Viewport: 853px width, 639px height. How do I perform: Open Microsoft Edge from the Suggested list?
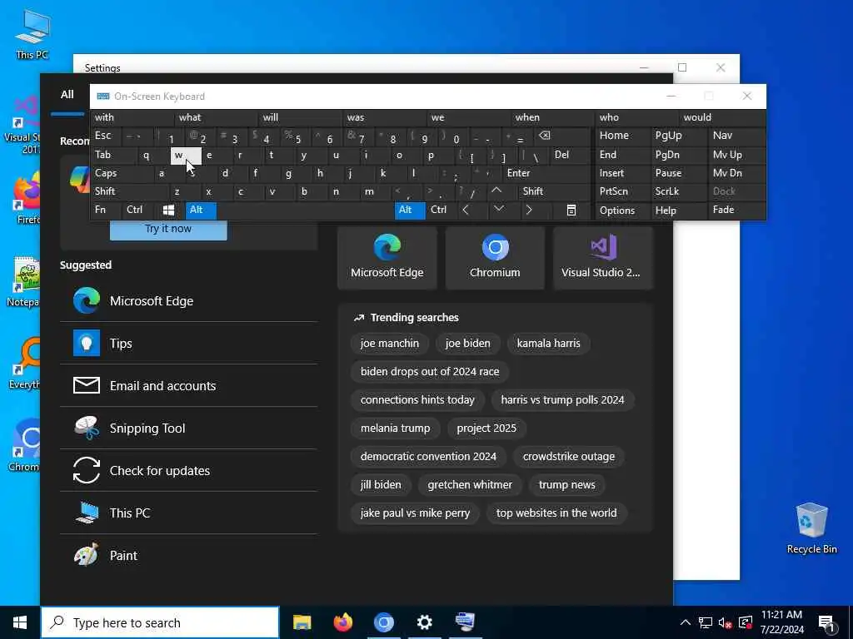point(189,301)
